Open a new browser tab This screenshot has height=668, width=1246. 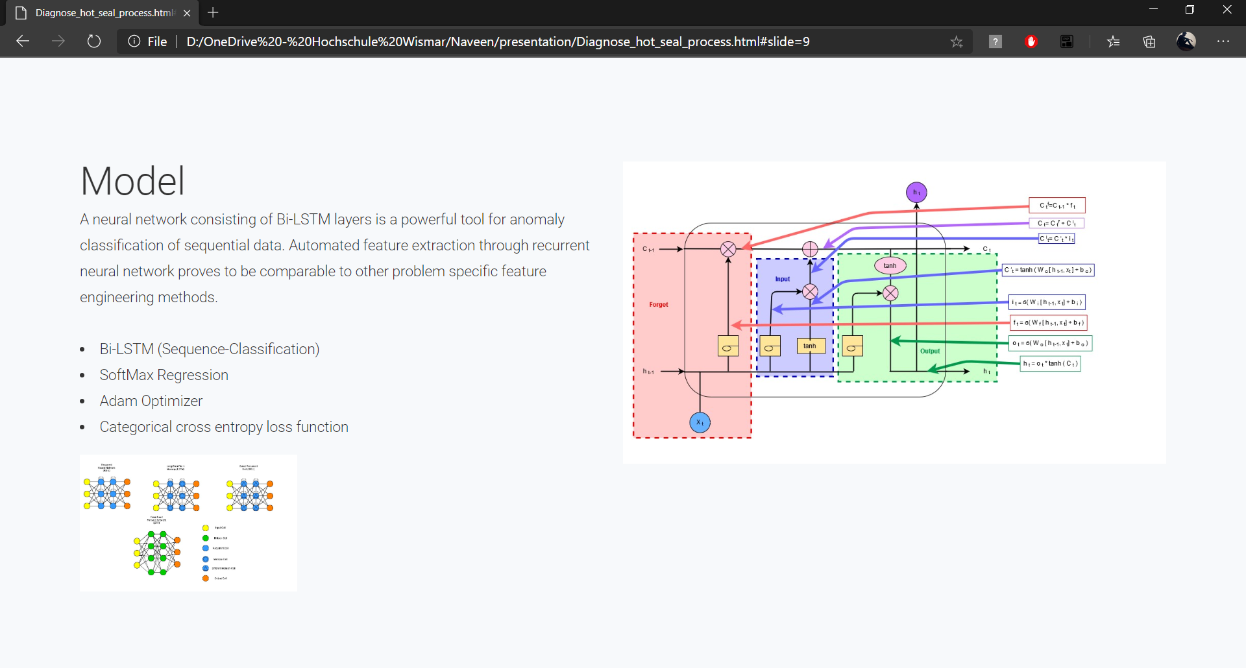click(213, 12)
